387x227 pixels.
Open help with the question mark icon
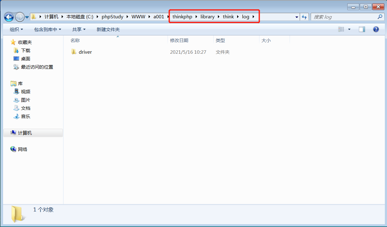tap(376, 29)
